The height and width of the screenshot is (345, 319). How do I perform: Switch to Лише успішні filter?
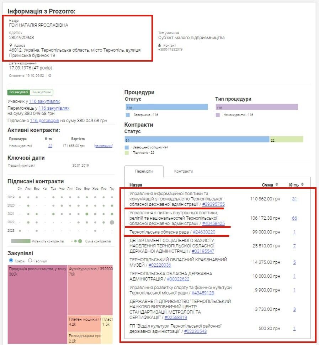click(41, 92)
